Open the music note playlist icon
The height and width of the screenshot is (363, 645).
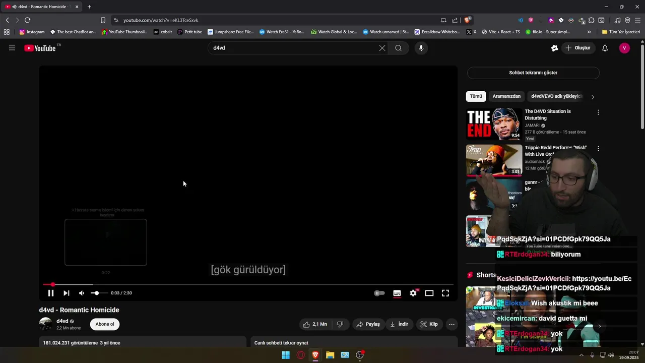[618, 20]
